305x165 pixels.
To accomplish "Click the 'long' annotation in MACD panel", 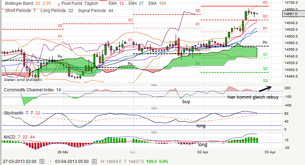I will (203, 145).
